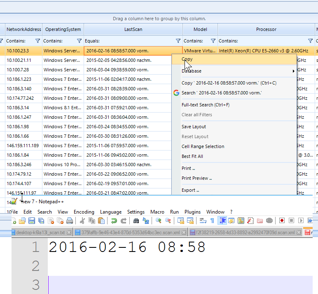Click the Redo arrow icon
The image size is (318, 294).
(124, 221)
